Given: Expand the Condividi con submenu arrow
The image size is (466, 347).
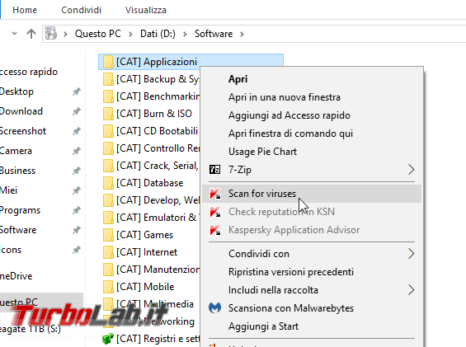Looking at the screenshot, I should tap(411, 254).
